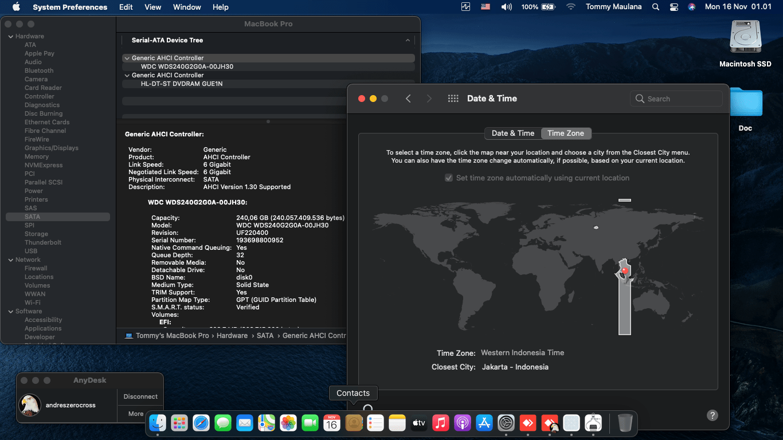Launch Maps from the dock
The height and width of the screenshot is (440, 783).
pos(267,423)
